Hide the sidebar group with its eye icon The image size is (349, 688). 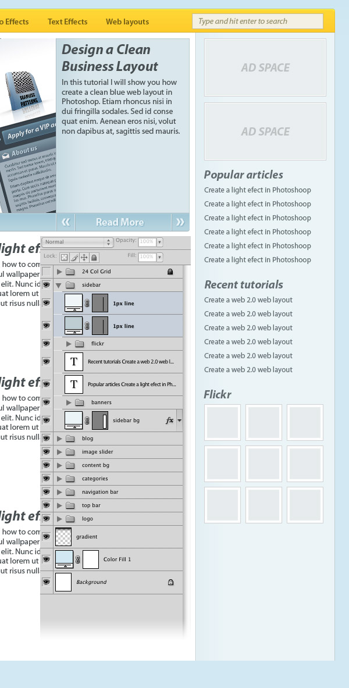(46, 285)
